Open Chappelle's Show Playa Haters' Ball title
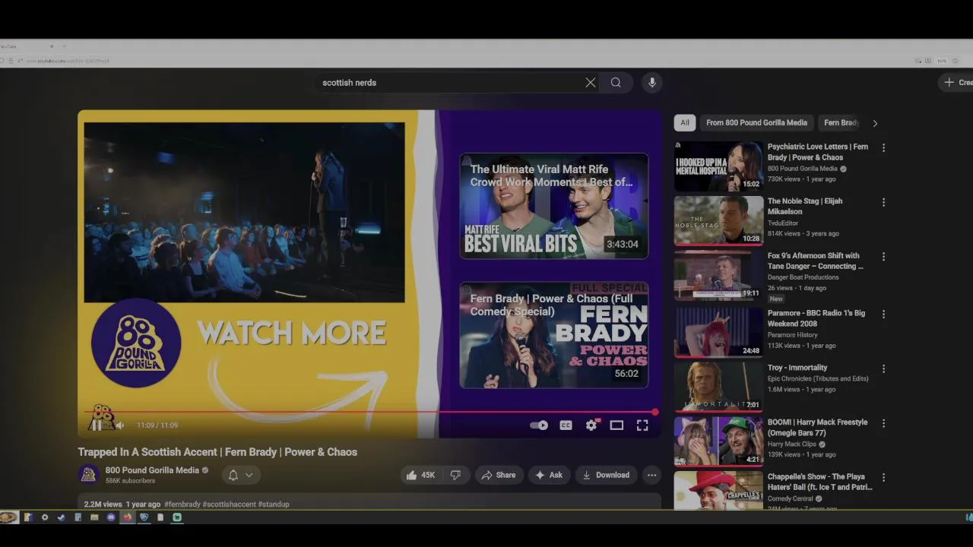The width and height of the screenshot is (973, 547). [820, 482]
